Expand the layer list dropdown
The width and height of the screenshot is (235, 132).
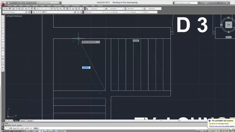click(73, 12)
